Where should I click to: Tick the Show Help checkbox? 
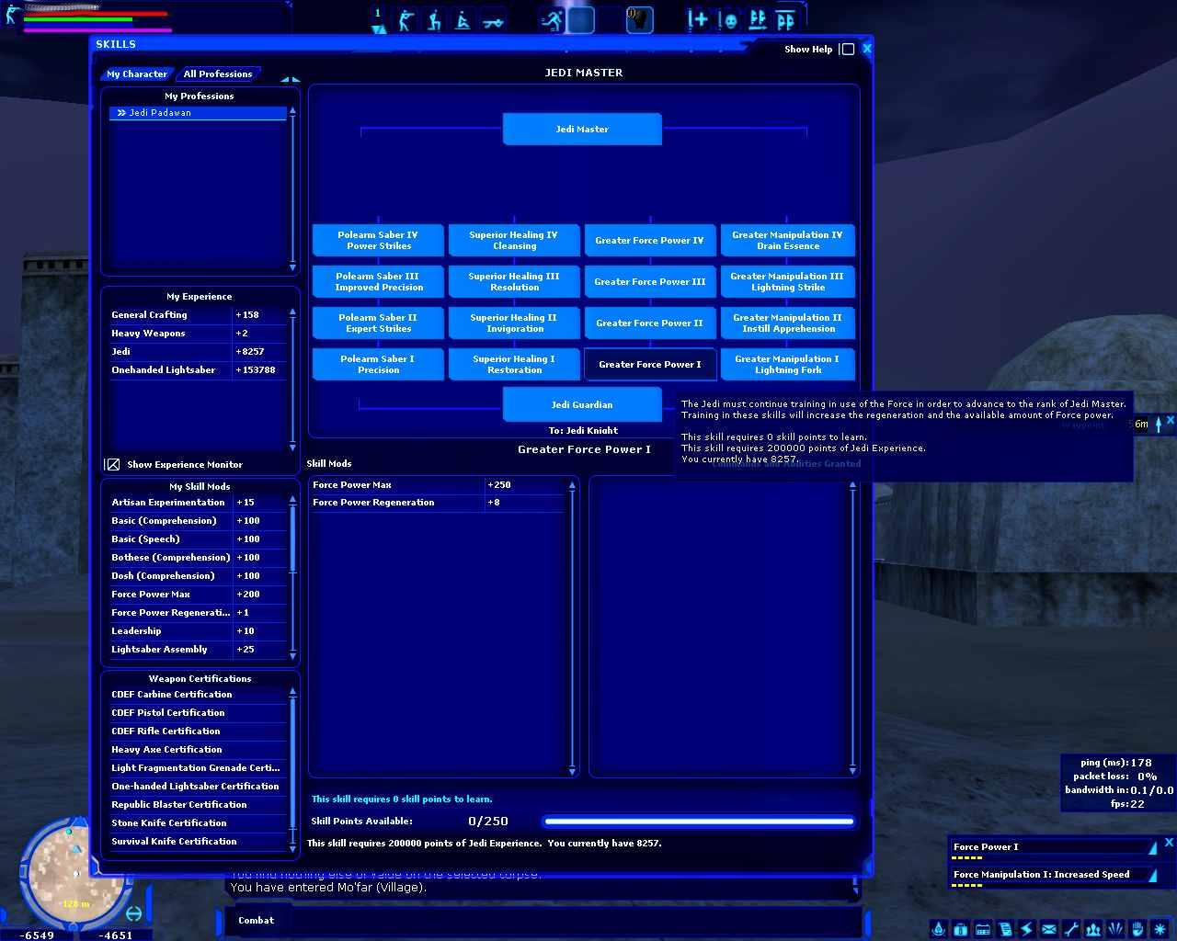click(x=848, y=50)
